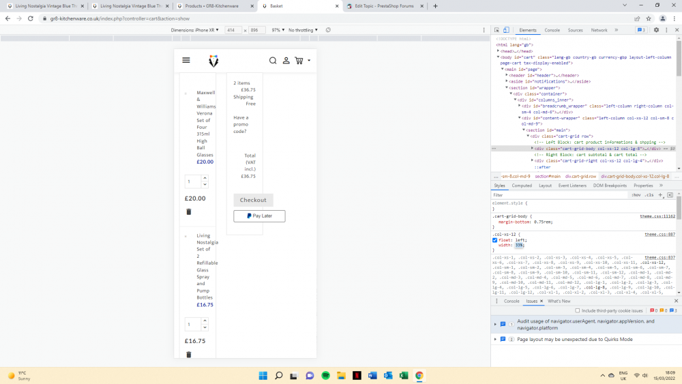
Task: Open DevTools customize three-dot menu
Action: click(666, 30)
